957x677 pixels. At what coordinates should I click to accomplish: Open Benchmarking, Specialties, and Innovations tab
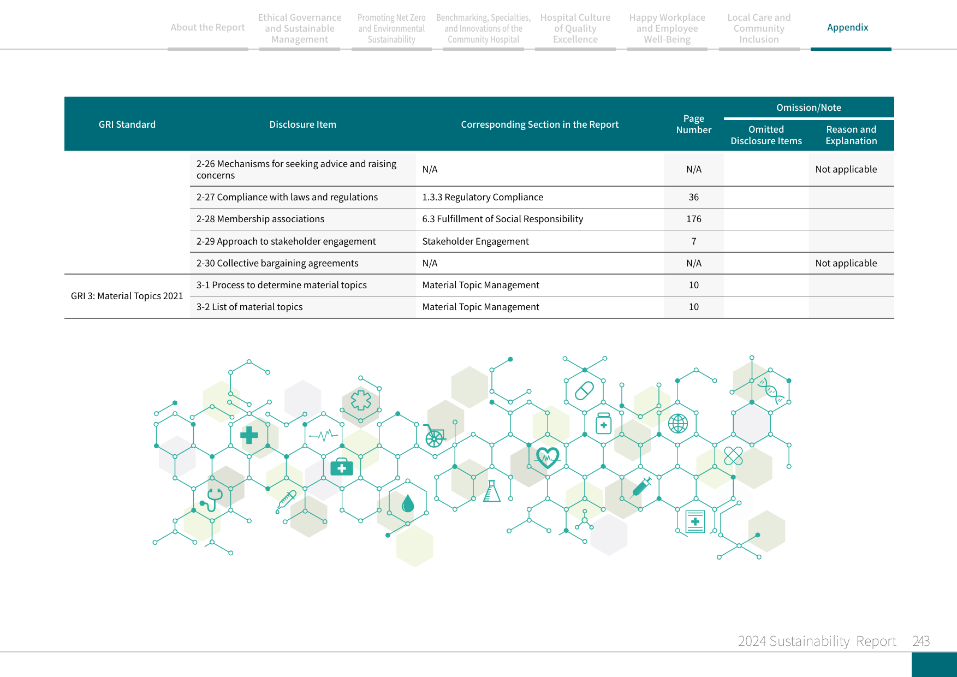pos(483,28)
